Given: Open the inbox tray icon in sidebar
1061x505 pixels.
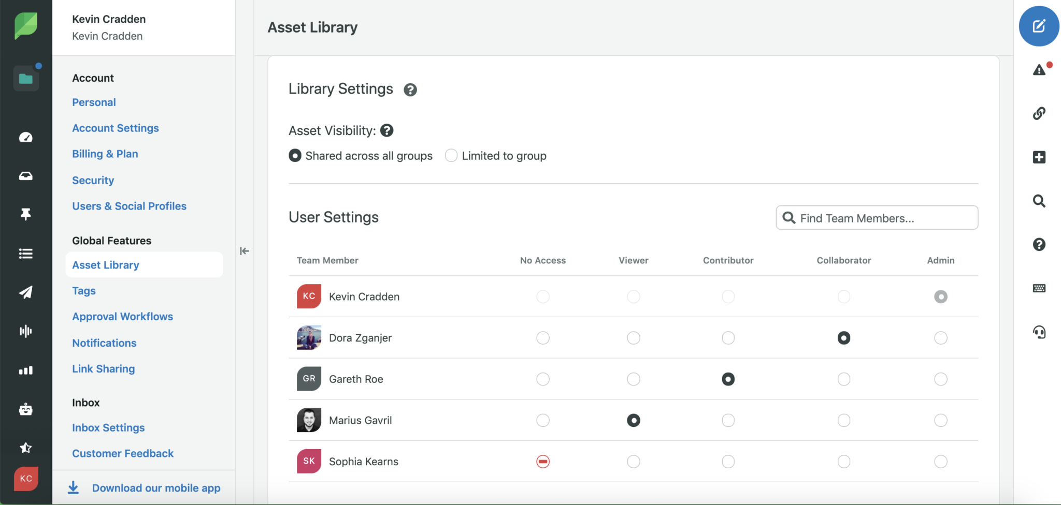Looking at the screenshot, I should tap(25, 176).
